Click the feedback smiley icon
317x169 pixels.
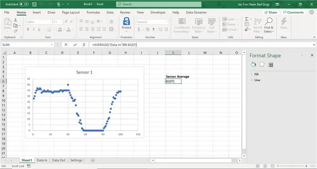pos(311,12)
